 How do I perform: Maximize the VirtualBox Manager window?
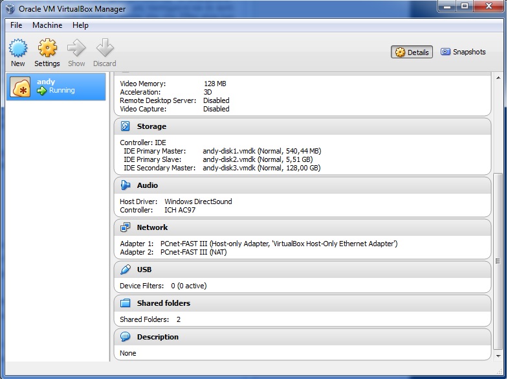465,6
